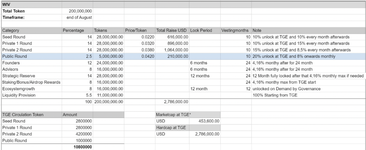Click the Founders lock period '6 months' cell

point(199,63)
